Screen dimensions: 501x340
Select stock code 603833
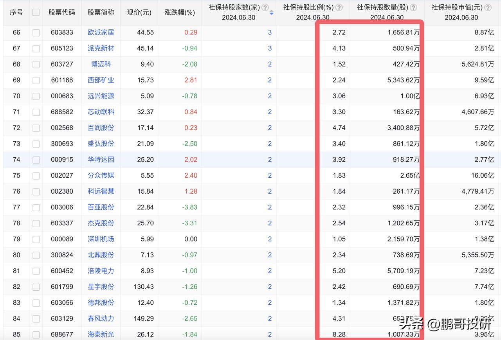(x=62, y=32)
